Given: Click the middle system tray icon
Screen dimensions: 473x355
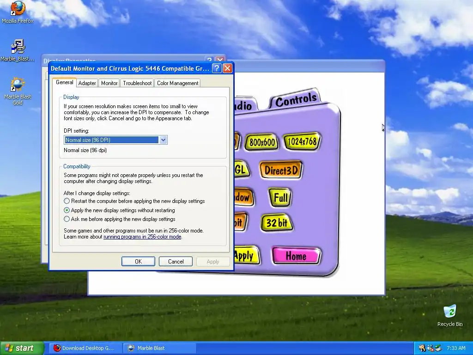Looking at the screenshot, I should click(x=430, y=348).
